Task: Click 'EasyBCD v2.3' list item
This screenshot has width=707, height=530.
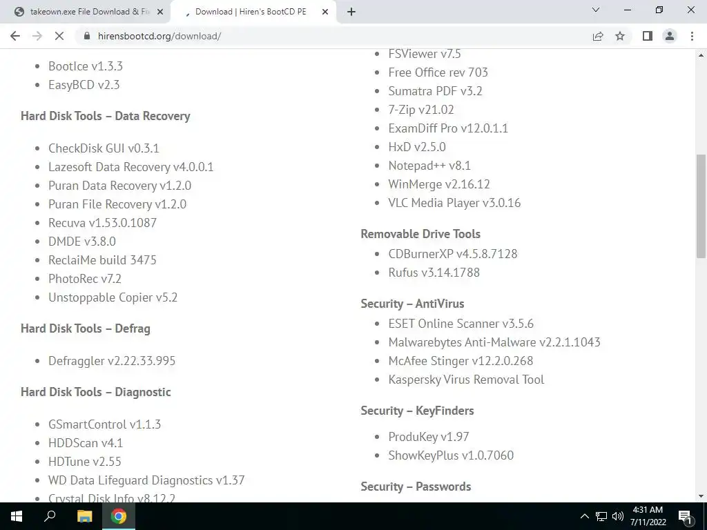Action: click(x=84, y=85)
